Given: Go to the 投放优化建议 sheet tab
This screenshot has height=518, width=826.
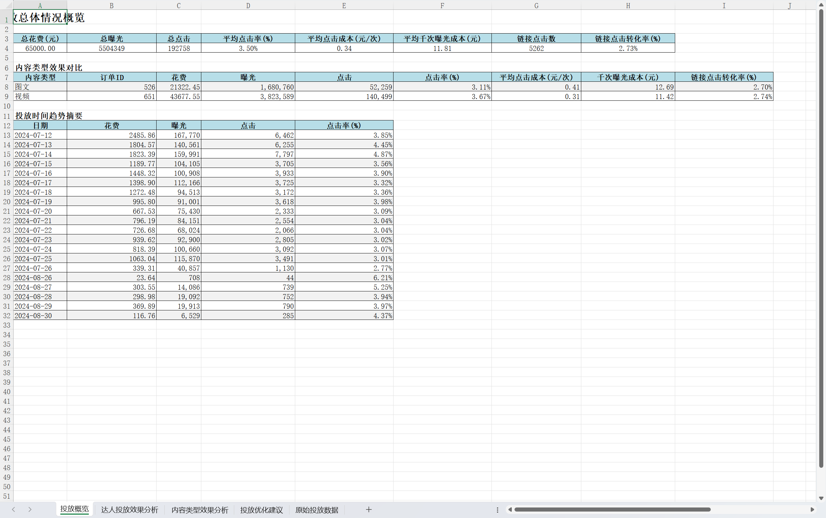Looking at the screenshot, I should (x=261, y=510).
